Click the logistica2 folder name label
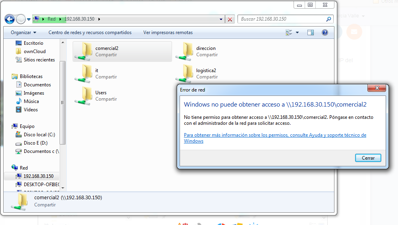Viewport: 398px width, 225px height. click(206, 71)
